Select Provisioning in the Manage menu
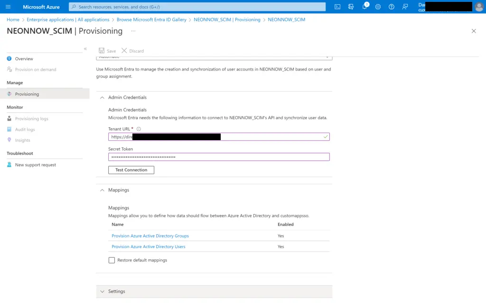This screenshot has width=486, height=303. pyautogui.click(x=28, y=93)
